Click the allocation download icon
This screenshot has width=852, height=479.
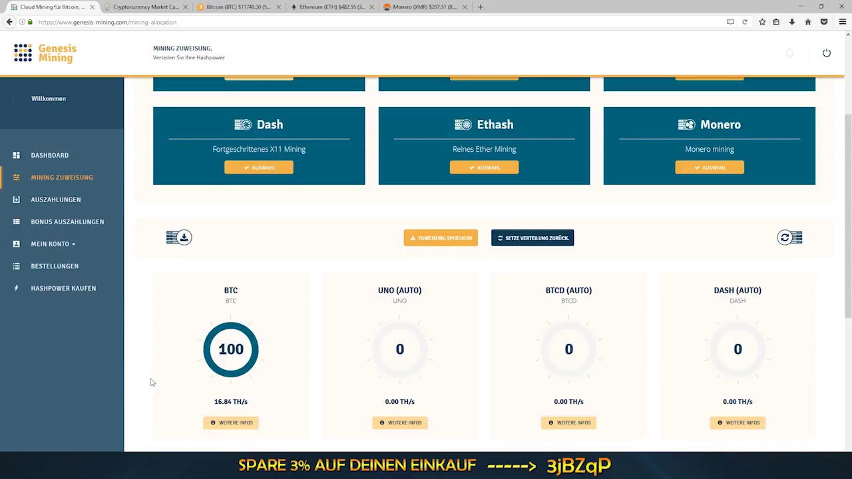tap(178, 238)
